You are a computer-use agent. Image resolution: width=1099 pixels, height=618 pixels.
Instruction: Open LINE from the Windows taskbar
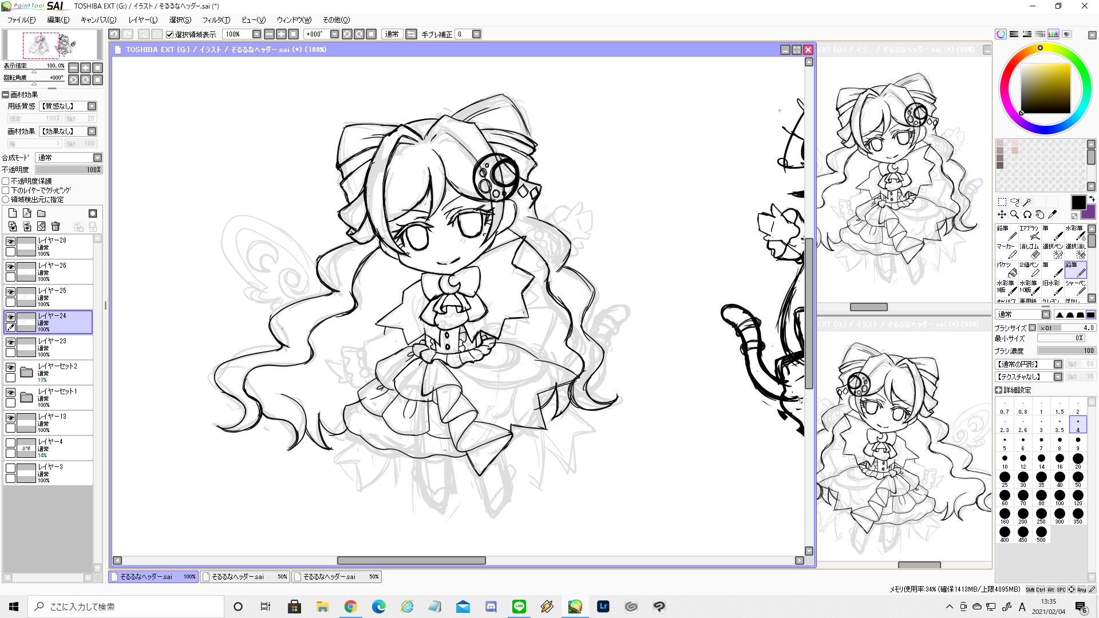click(519, 607)
